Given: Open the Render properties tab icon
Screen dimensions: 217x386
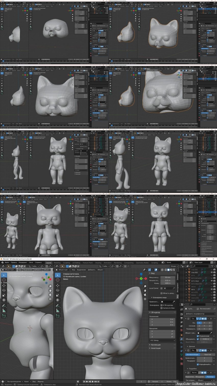Looking at the screenshot, I should pos(182,314).
